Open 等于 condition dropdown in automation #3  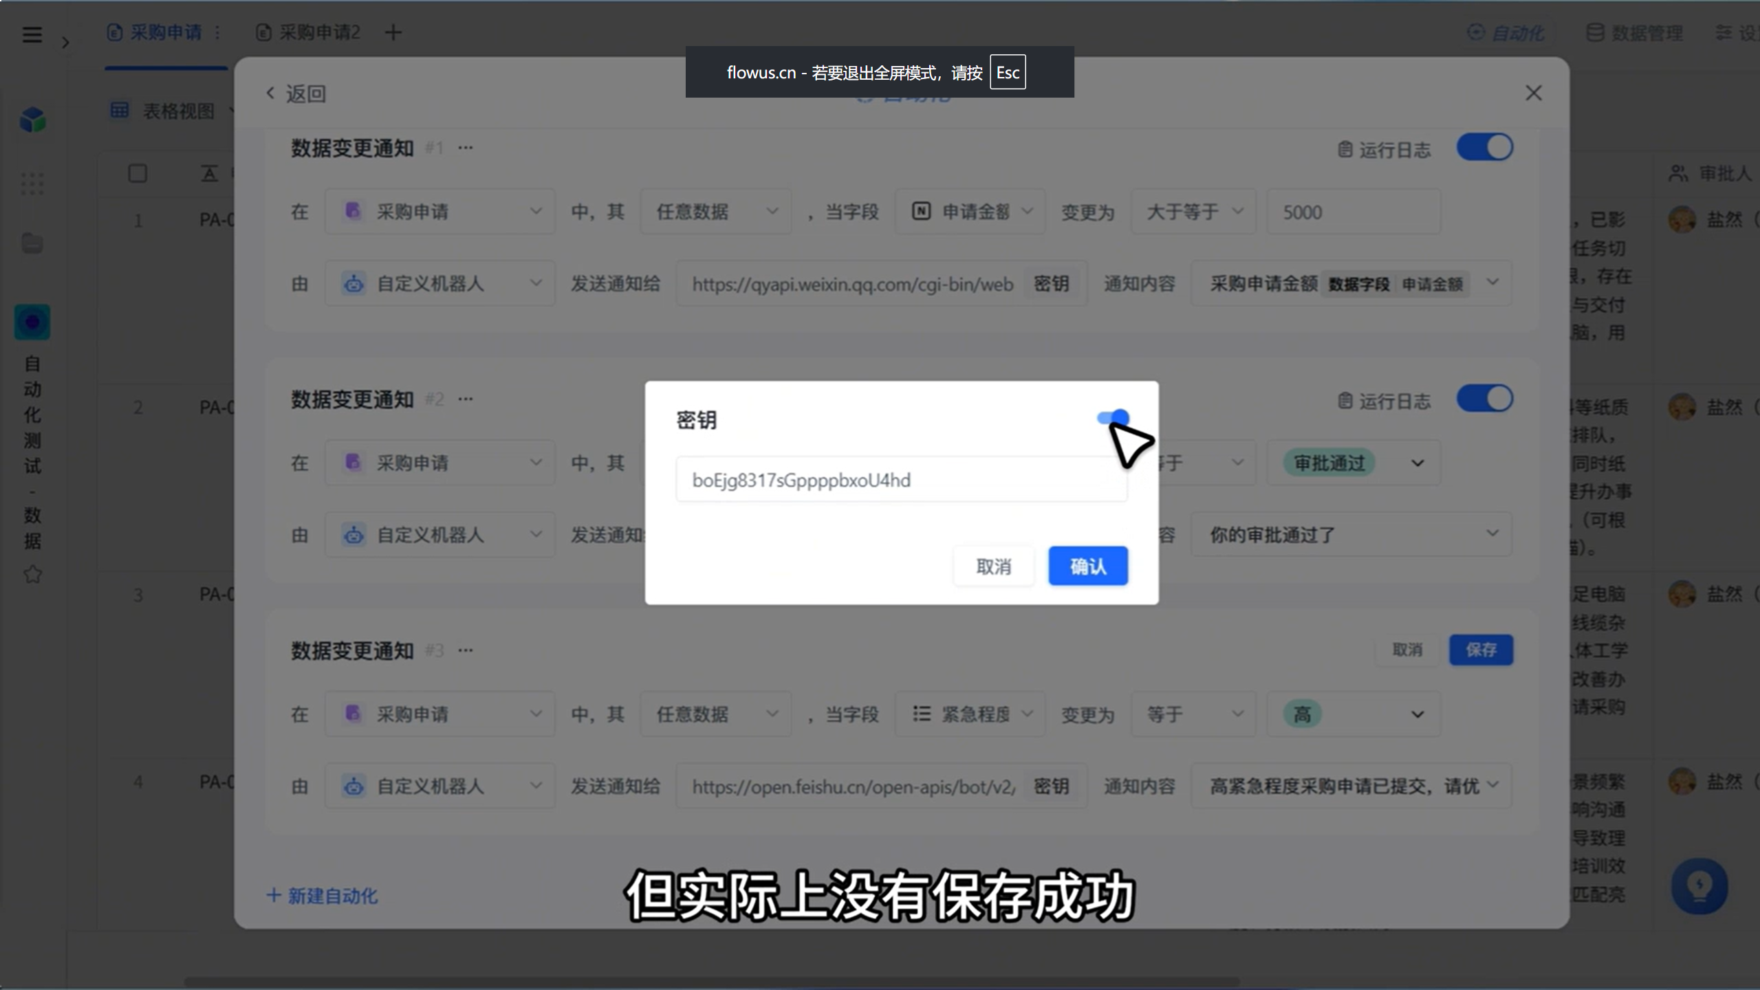(x=1193, y=714)
